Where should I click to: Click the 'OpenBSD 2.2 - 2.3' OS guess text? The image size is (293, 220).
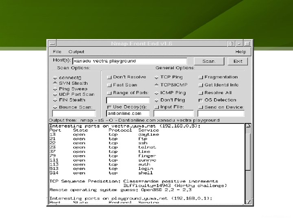coord(166,190)
